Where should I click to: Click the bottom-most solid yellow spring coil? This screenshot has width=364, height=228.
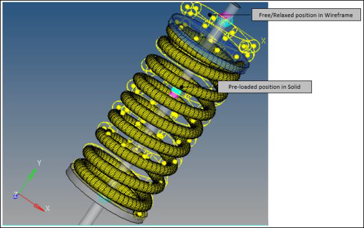111,185
